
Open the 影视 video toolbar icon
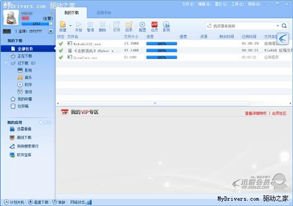coord(166,24)
